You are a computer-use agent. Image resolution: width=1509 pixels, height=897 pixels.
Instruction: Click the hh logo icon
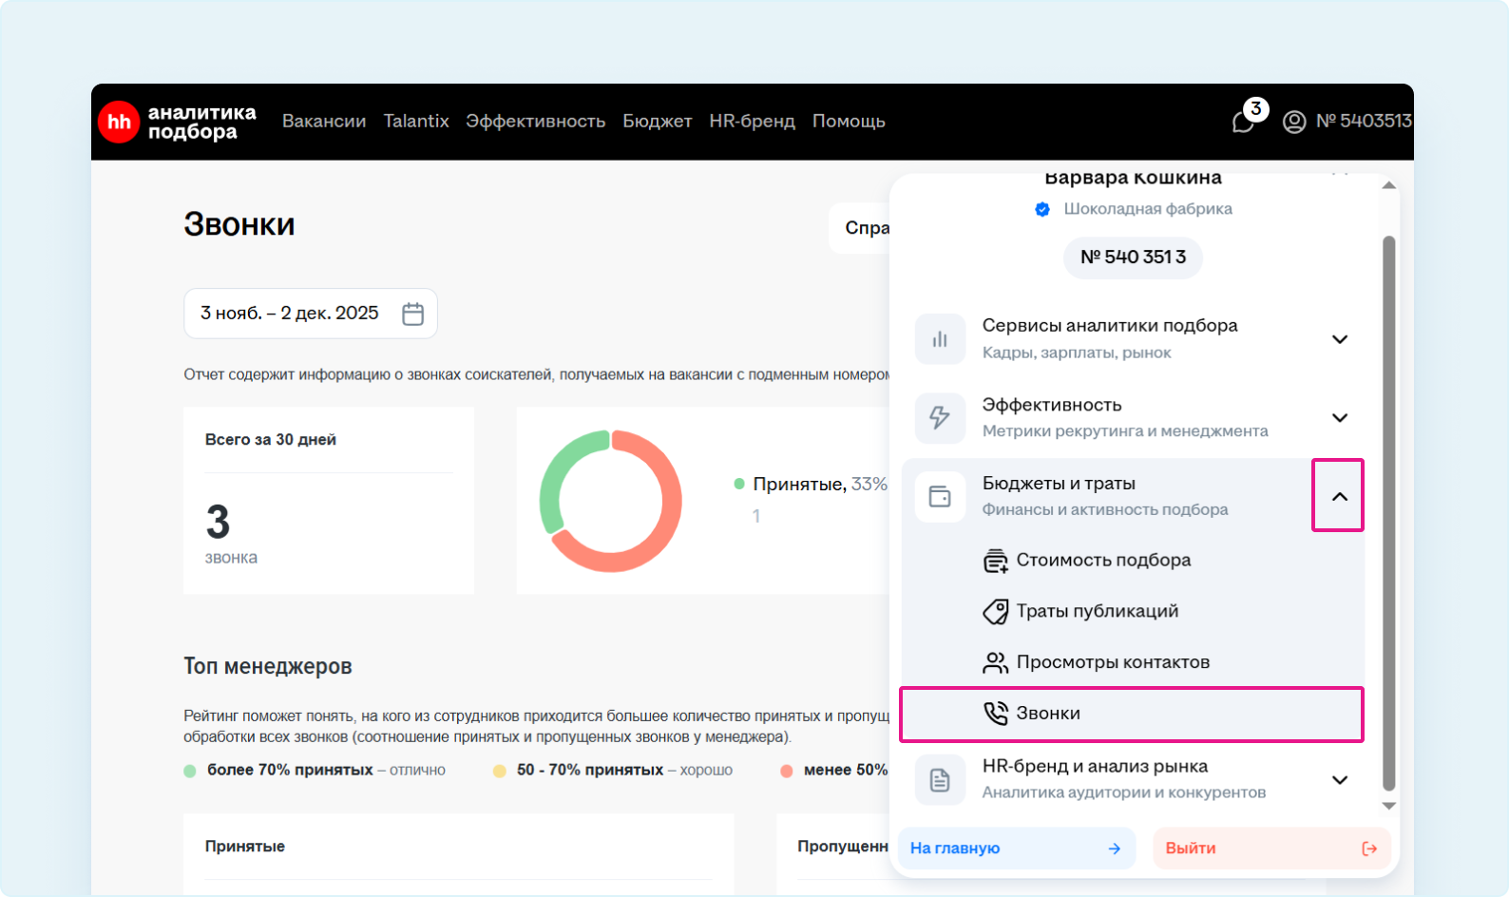coord(119,122)
